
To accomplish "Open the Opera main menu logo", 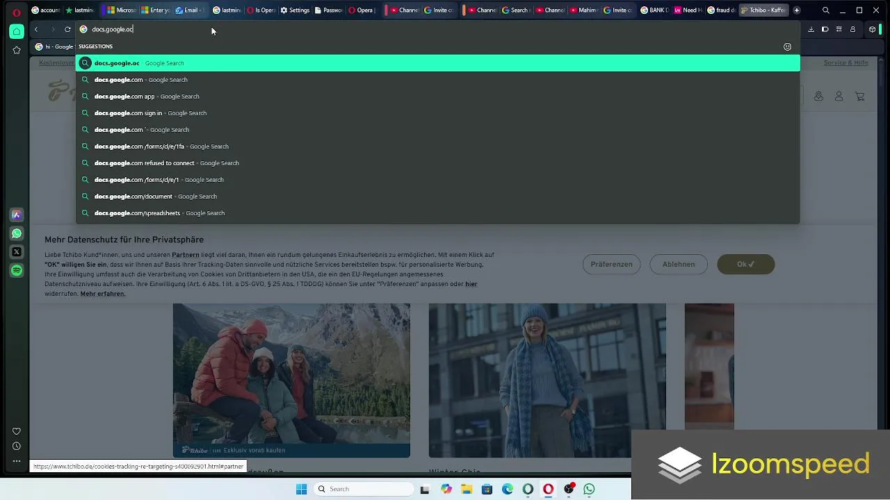I will (17, 12).
